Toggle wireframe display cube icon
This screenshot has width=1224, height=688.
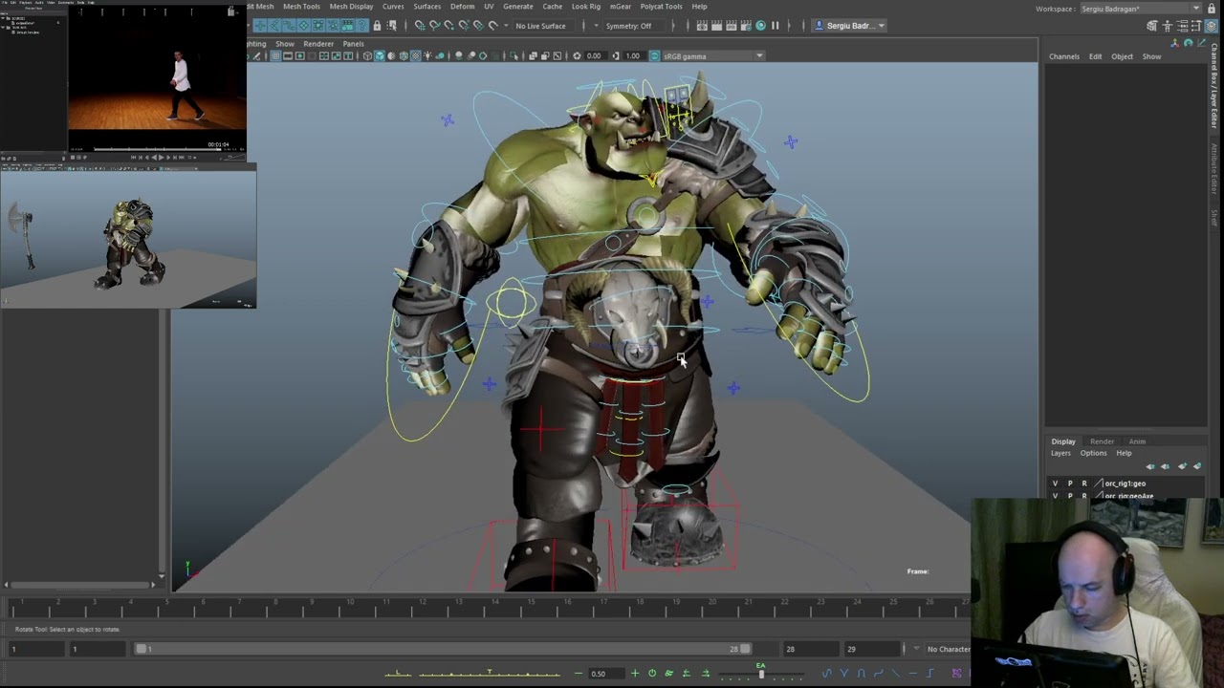pos(367,55)
